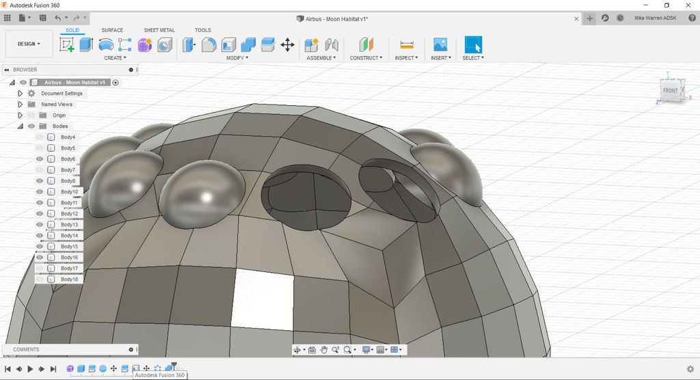Show Body4 using its eye icon
This screenshot has height=380, width=700.
pyautogui.click(x=40, y=137)
